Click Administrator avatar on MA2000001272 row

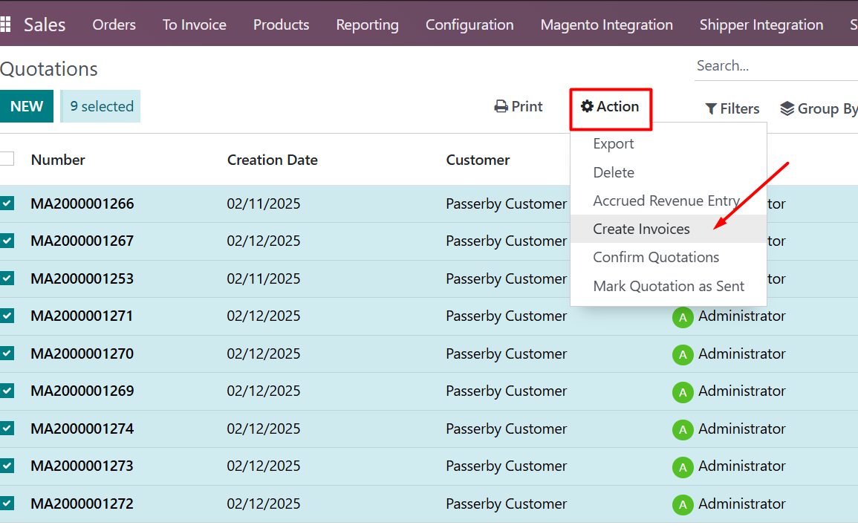pyautogui.click(x=683, y=505)
